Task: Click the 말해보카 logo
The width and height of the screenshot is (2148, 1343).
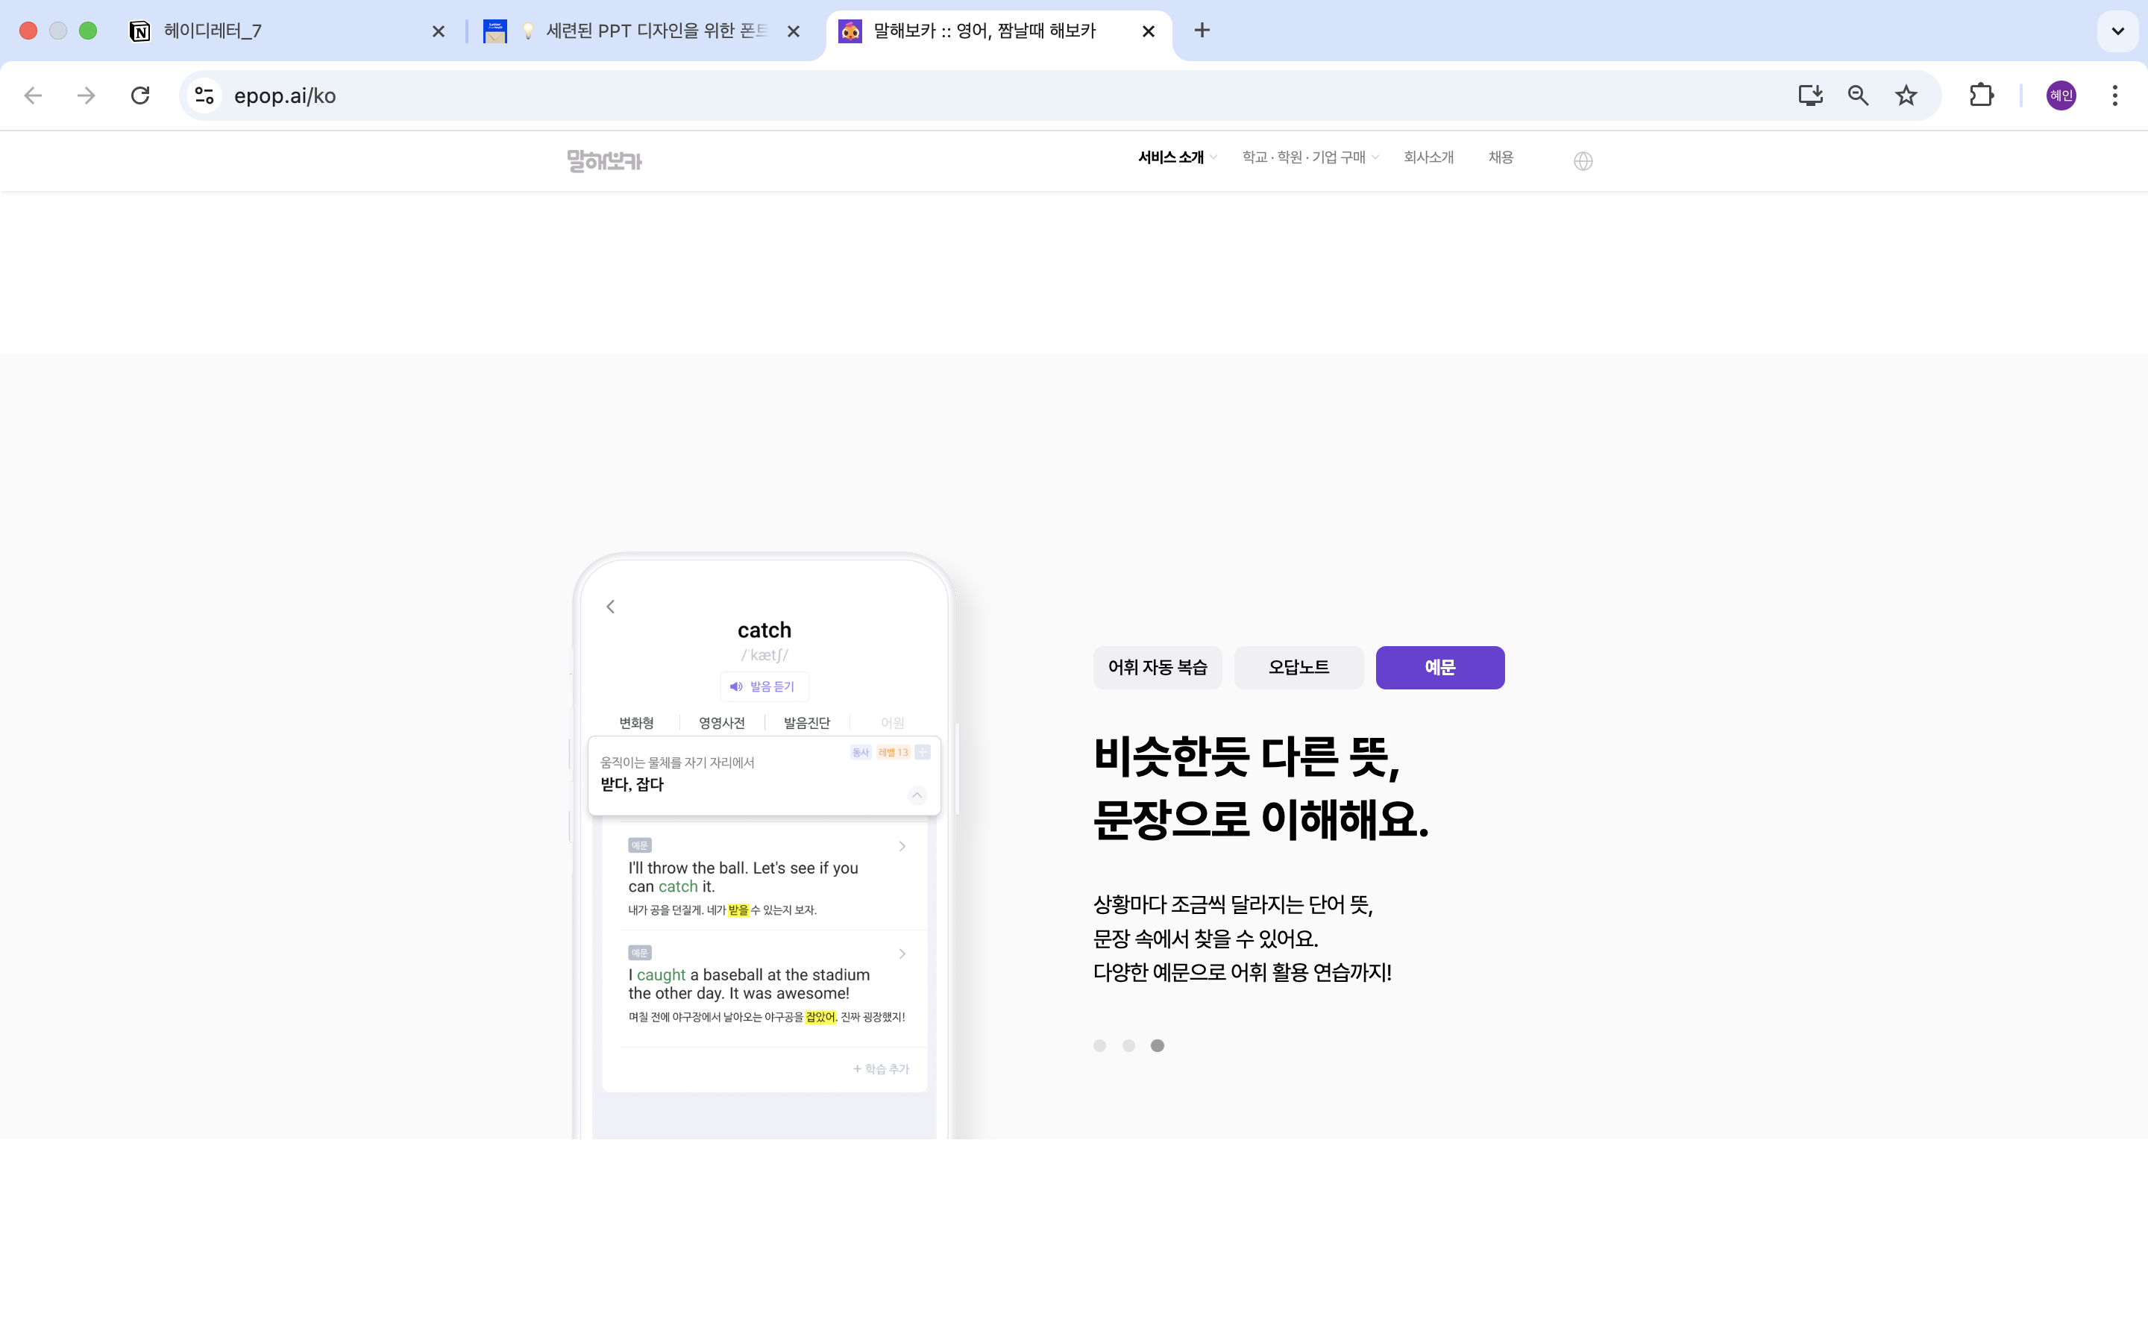Action: tap(604, 160)
